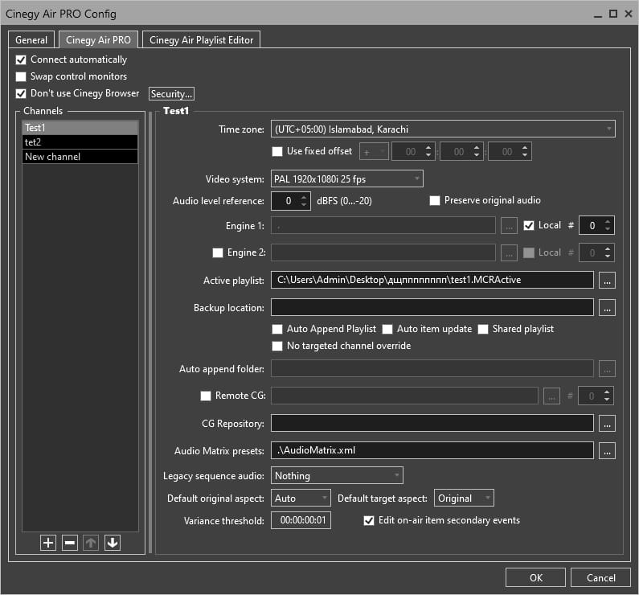Open fixed offset sign dropdown

(374, 152)
